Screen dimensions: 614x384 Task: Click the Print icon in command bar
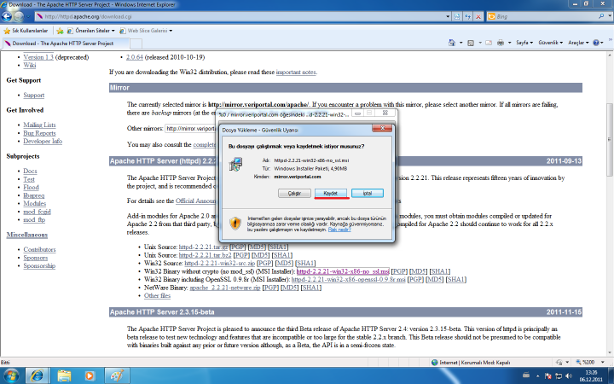[x=501, y=43]
